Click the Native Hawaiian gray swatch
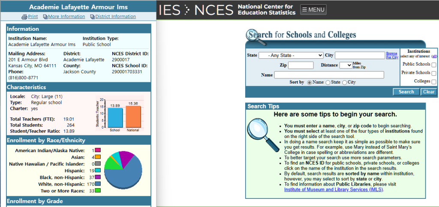Viewport: 439px width, 207px height. tap(98, 164)
